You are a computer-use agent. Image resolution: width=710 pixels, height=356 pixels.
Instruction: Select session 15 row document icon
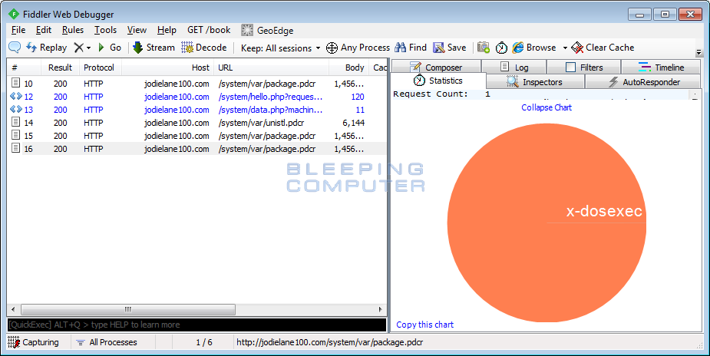tap(15, 136)
